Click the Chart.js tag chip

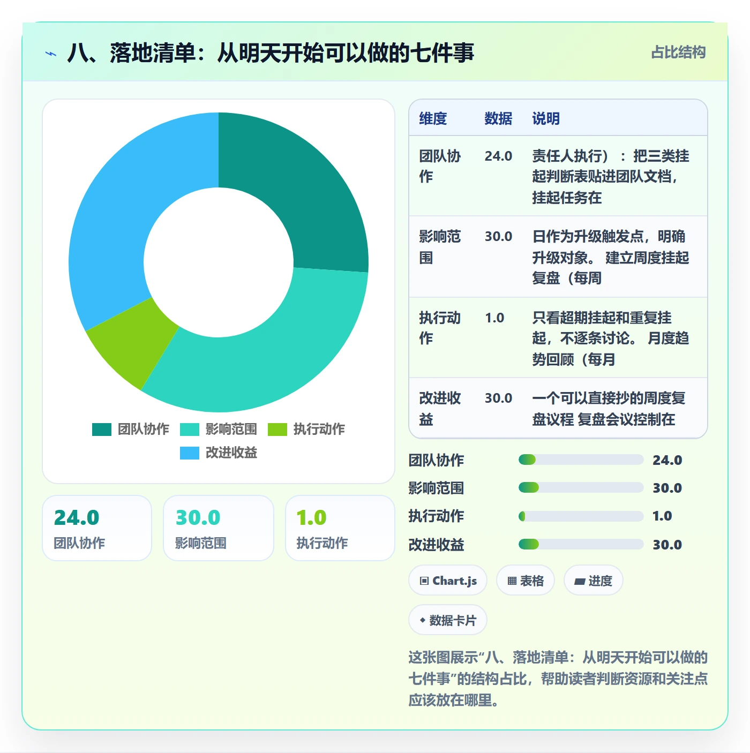448,581
